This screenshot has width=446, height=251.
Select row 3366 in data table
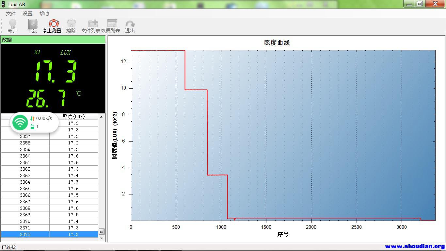[50, 195]
